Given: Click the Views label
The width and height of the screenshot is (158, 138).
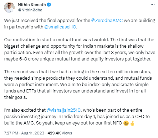Looking at the screenshot, I should click(x=67, y=133).
